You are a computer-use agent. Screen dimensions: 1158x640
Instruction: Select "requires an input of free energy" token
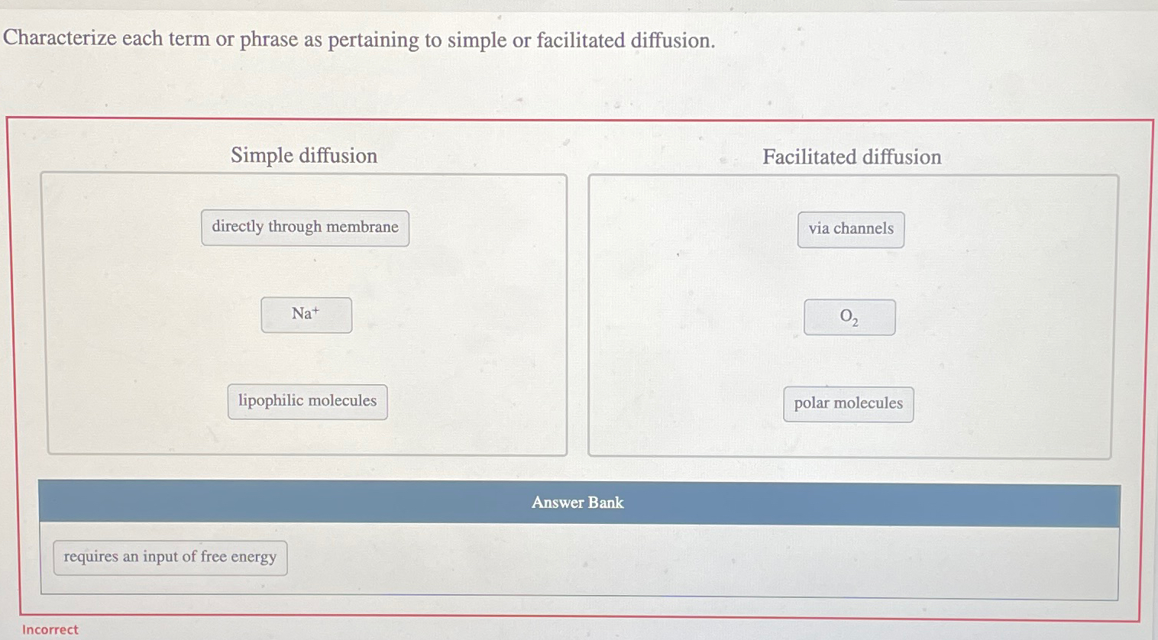[x=170, y=557]
